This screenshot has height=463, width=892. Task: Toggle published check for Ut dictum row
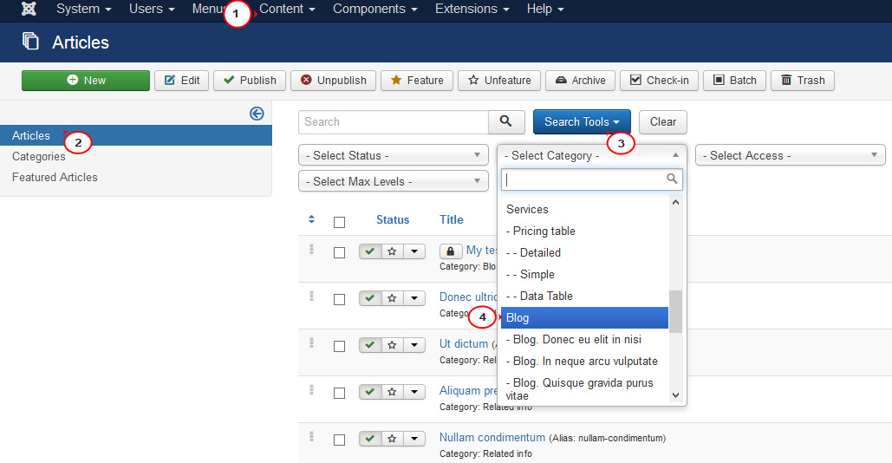coord(370,345)
